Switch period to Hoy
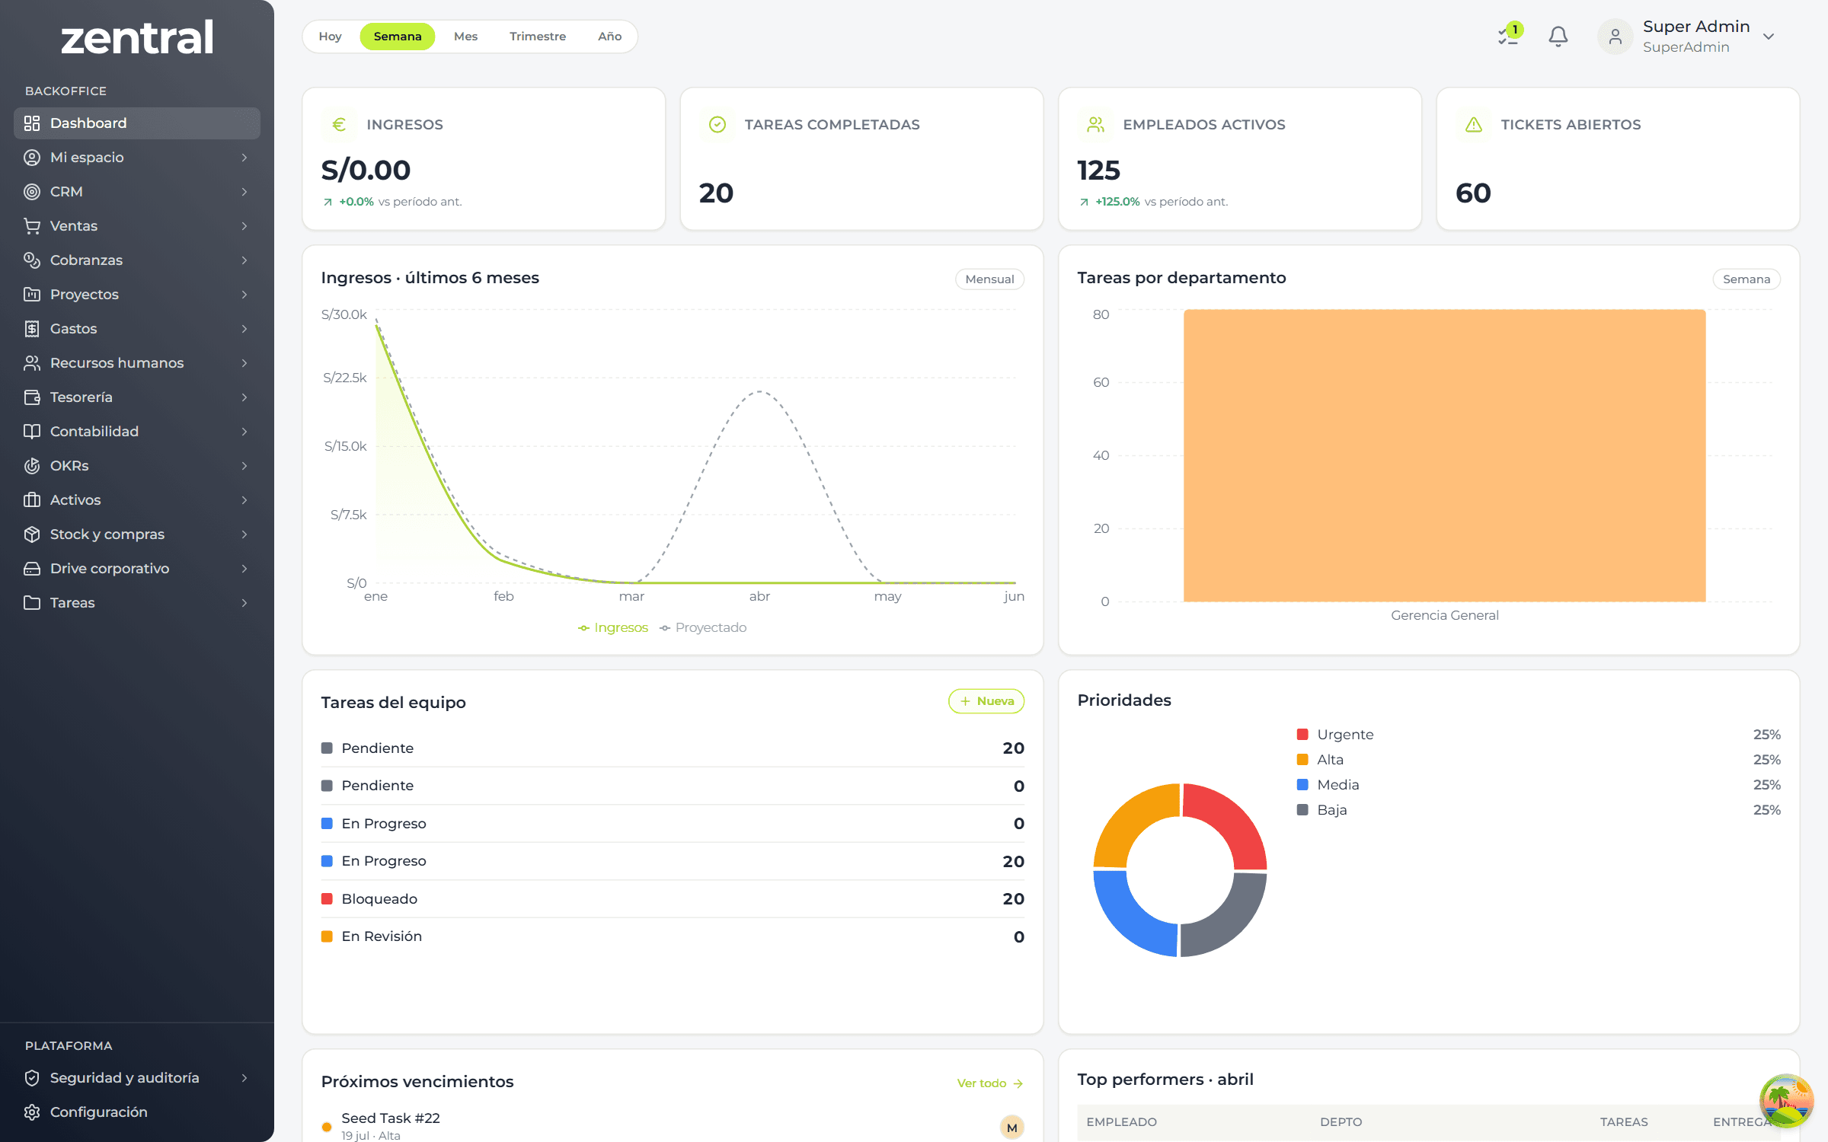This screenshot has height=1142, width=1828. point(330,37)
